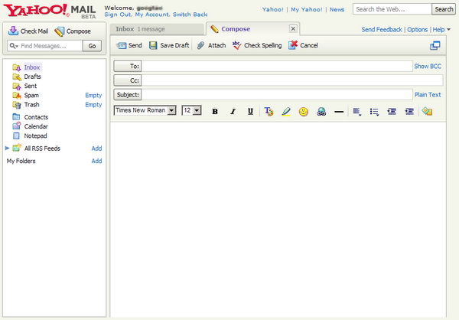This screenshot has width=459, height=320.
Task: Insert a smiley emoticon
Action: [303, 112]
